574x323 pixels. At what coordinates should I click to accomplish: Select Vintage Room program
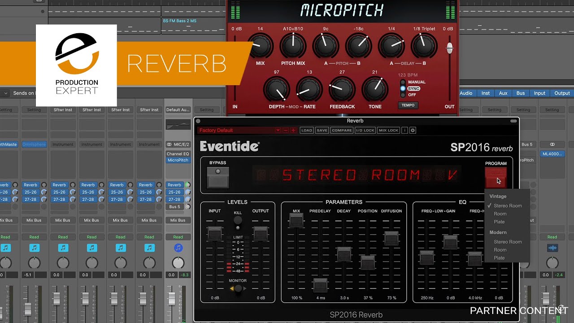click(500, 214)
